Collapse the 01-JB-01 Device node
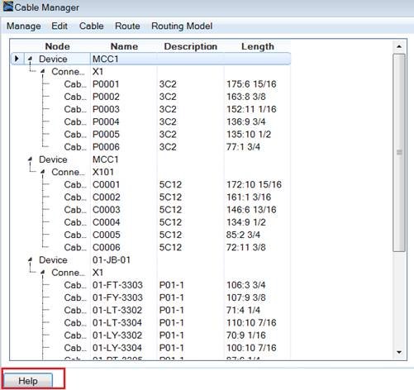The width and height of the screenshot is (414, 390). tap(31, 259)
